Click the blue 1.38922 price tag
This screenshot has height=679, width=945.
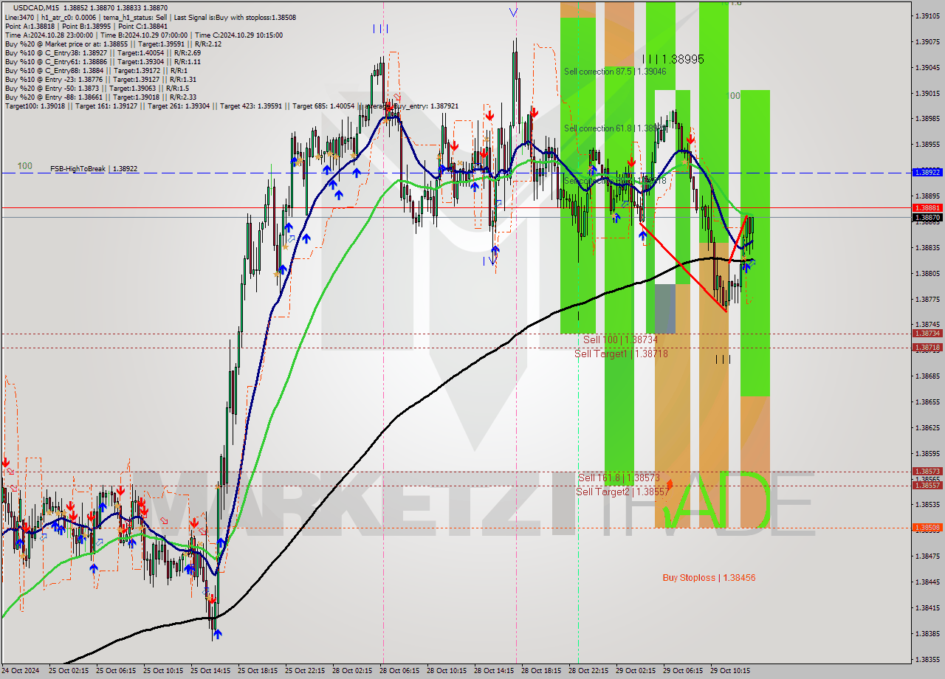[927, 172]
